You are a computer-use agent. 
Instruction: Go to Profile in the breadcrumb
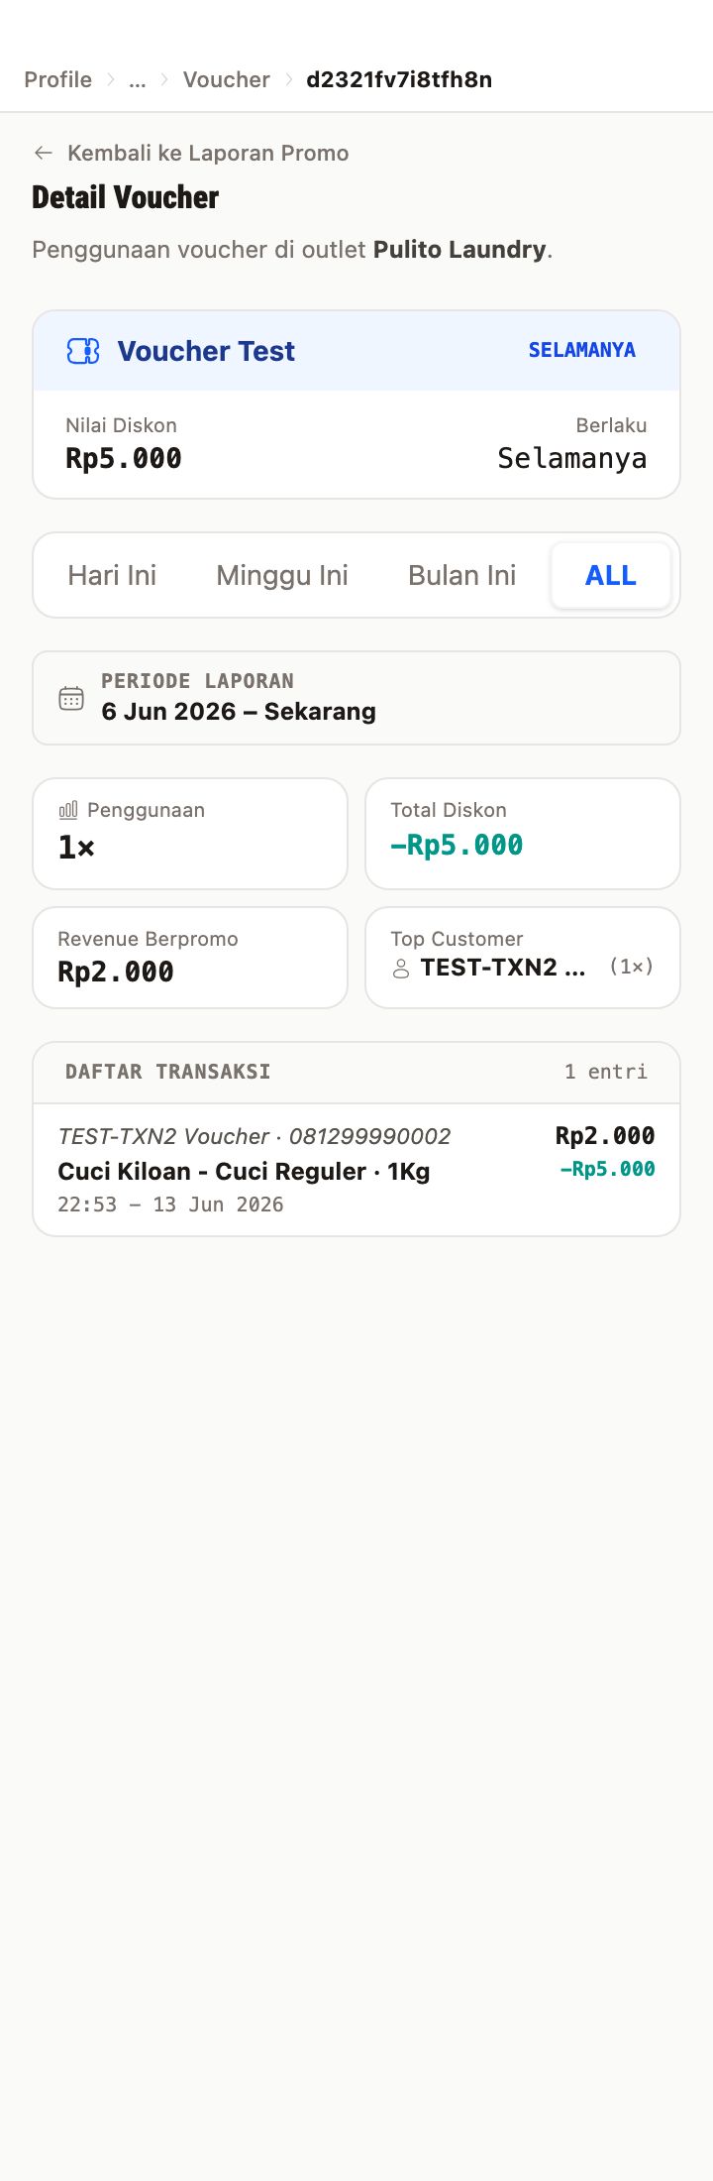pos(58,79)
